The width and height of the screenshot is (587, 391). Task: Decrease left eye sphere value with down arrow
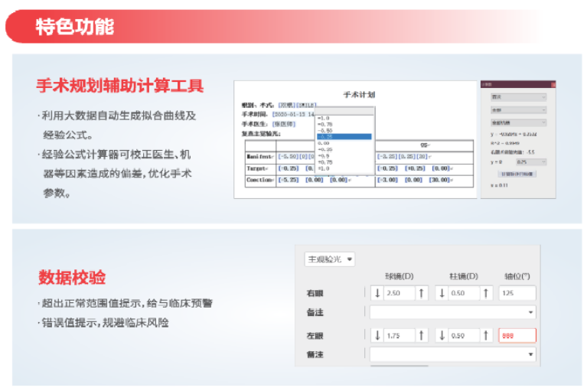[377, 335]
